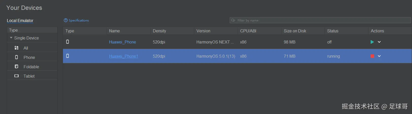Stop the running Huawei_Phone1 emulator
The width and height of the screenshot is (412, 114).
[x=372, y=56]
